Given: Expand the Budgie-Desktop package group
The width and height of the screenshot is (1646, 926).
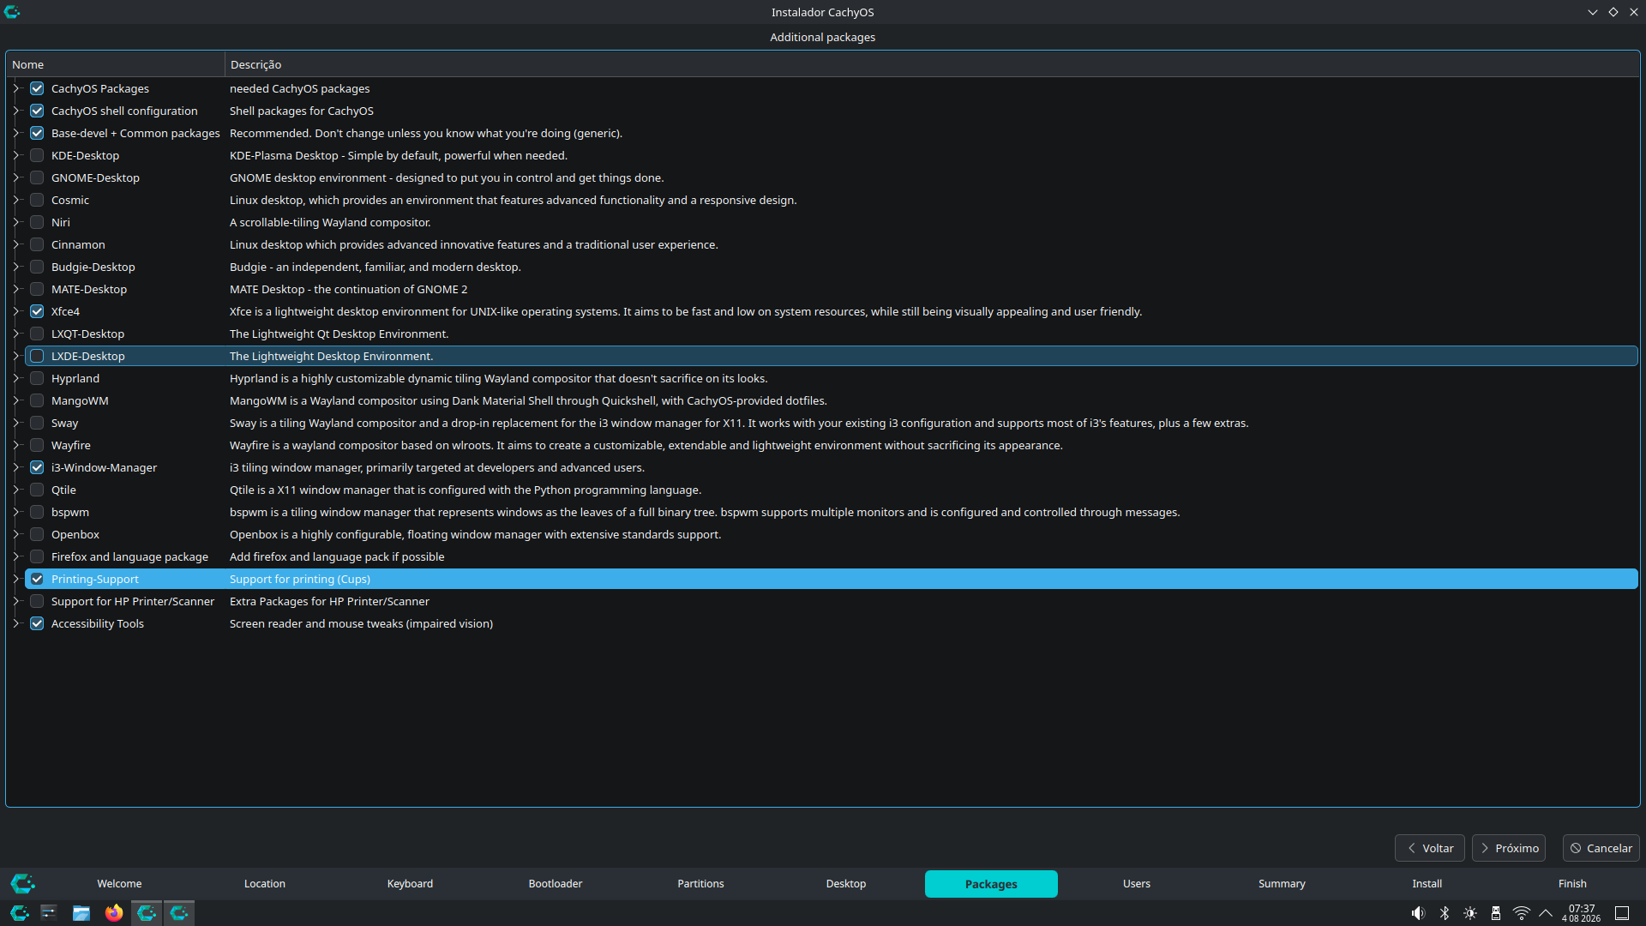Looking at the screenshot, I should coord(16,267).
